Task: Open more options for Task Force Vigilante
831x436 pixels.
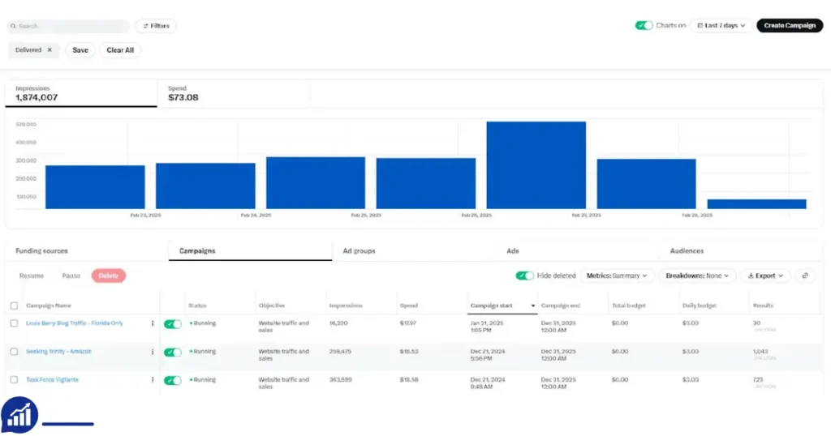Action: 153,380
